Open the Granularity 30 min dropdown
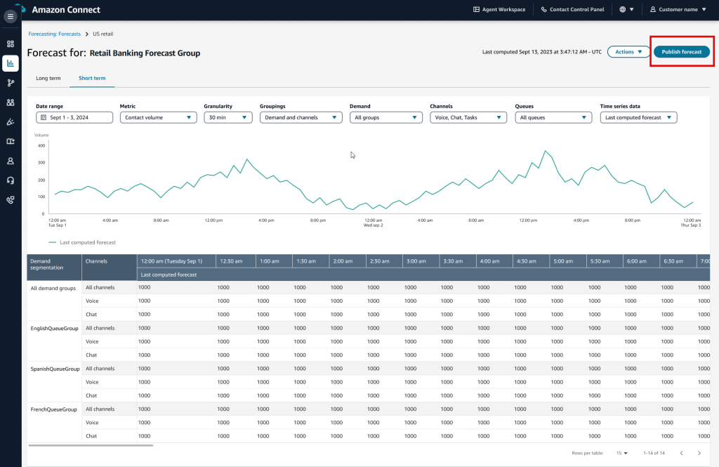This screenshot has height=467, width=719. point(227,118)
